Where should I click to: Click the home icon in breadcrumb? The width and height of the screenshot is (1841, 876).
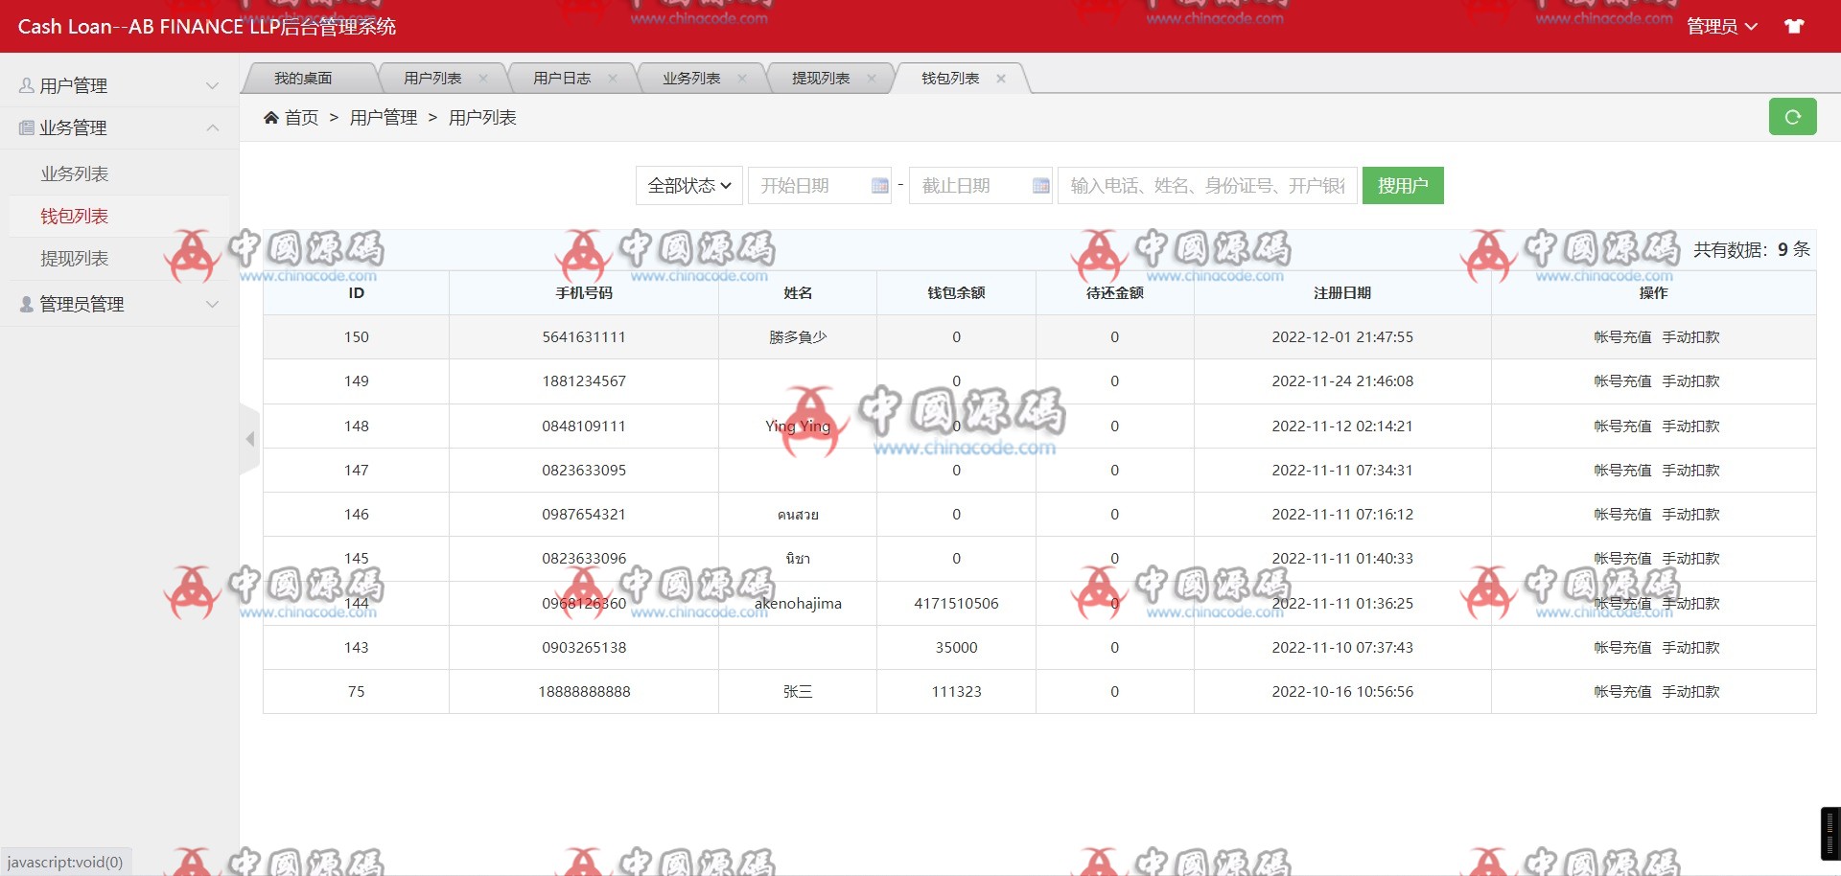click(x=271, y=118)
